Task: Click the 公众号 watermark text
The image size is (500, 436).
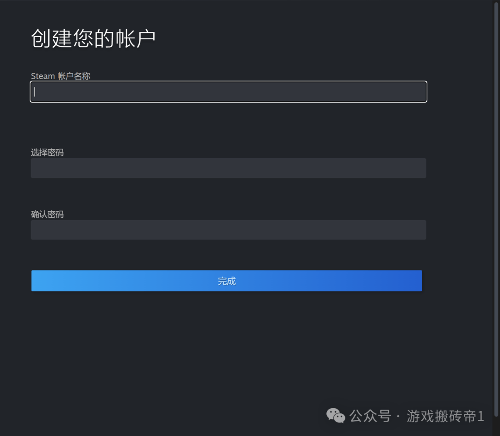Action: pos(370,416)
